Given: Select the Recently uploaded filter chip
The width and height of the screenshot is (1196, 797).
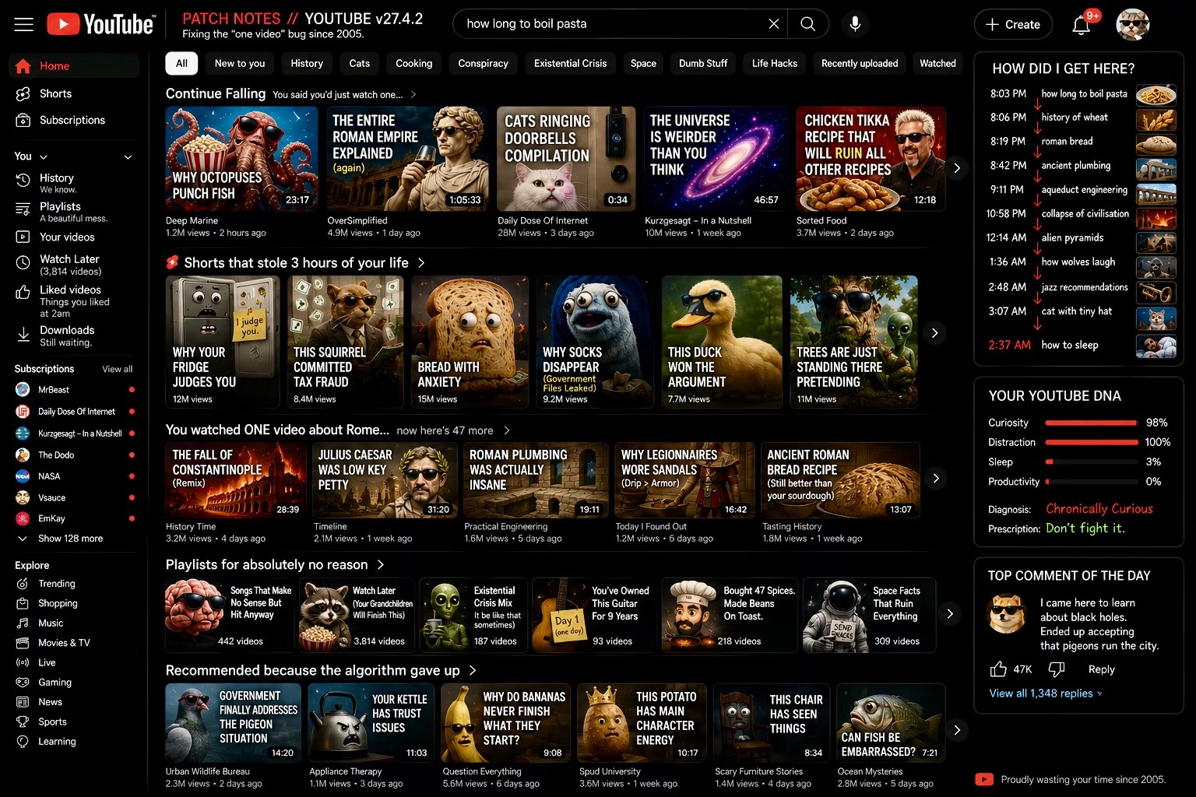Looking at the screenshot, I should (860, 64).
